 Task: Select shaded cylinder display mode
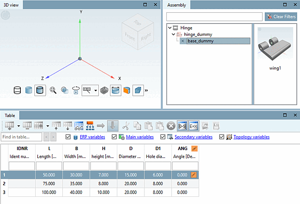(x=28, y=90)
